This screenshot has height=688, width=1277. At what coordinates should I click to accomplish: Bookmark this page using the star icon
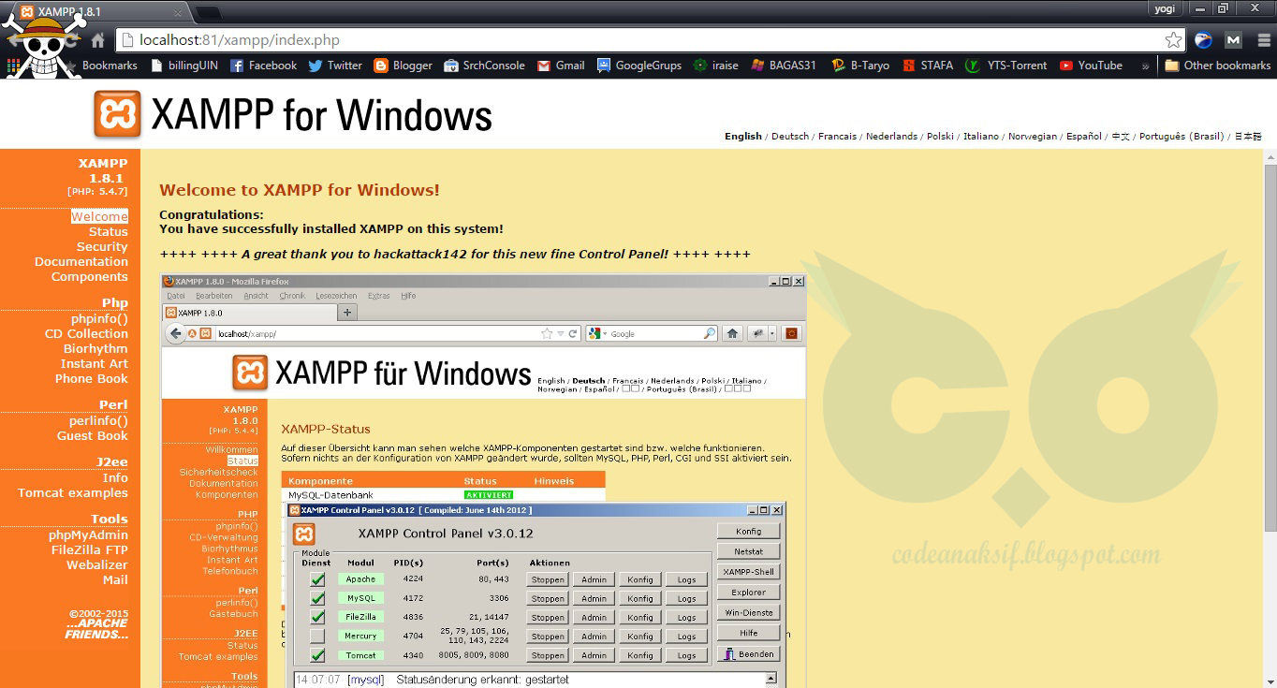click(1173, 40)
